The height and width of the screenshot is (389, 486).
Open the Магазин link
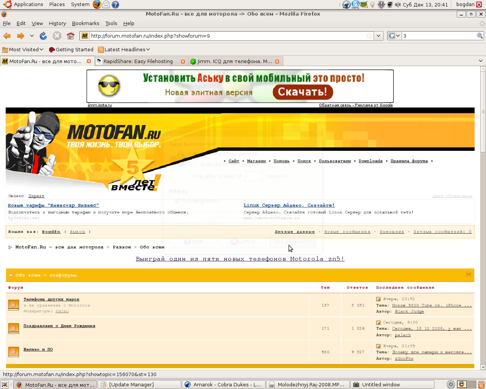pos(256,161)
